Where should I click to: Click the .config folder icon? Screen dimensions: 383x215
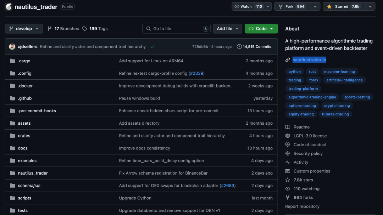coord(12,73)
